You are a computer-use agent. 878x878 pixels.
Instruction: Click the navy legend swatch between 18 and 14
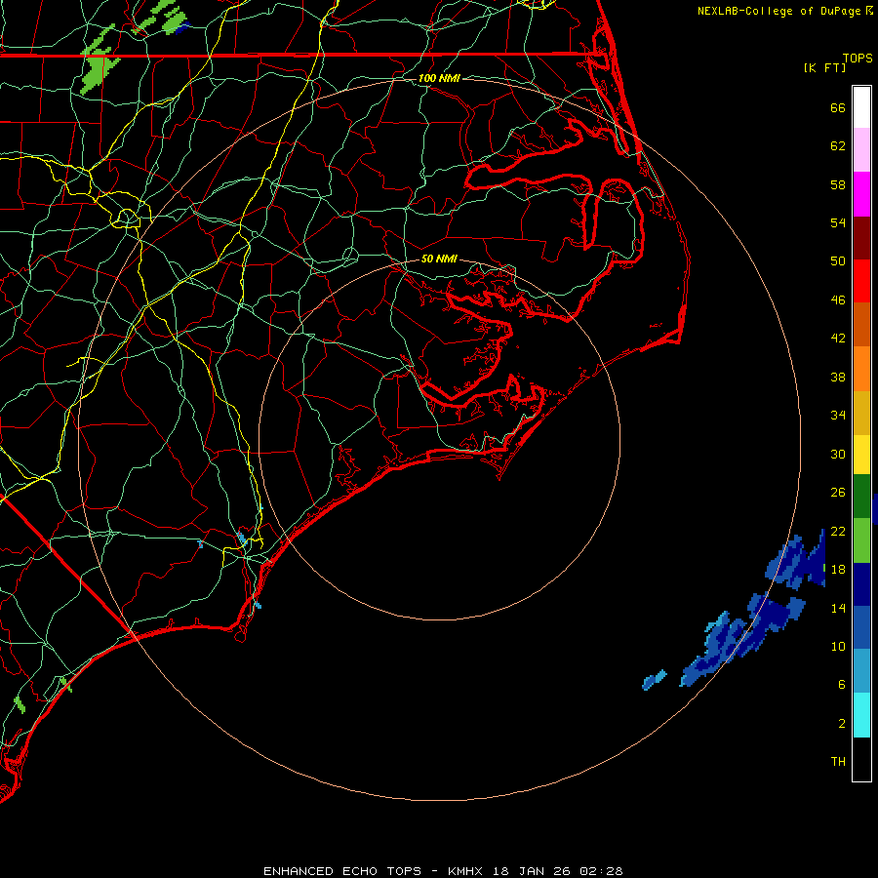861,584
